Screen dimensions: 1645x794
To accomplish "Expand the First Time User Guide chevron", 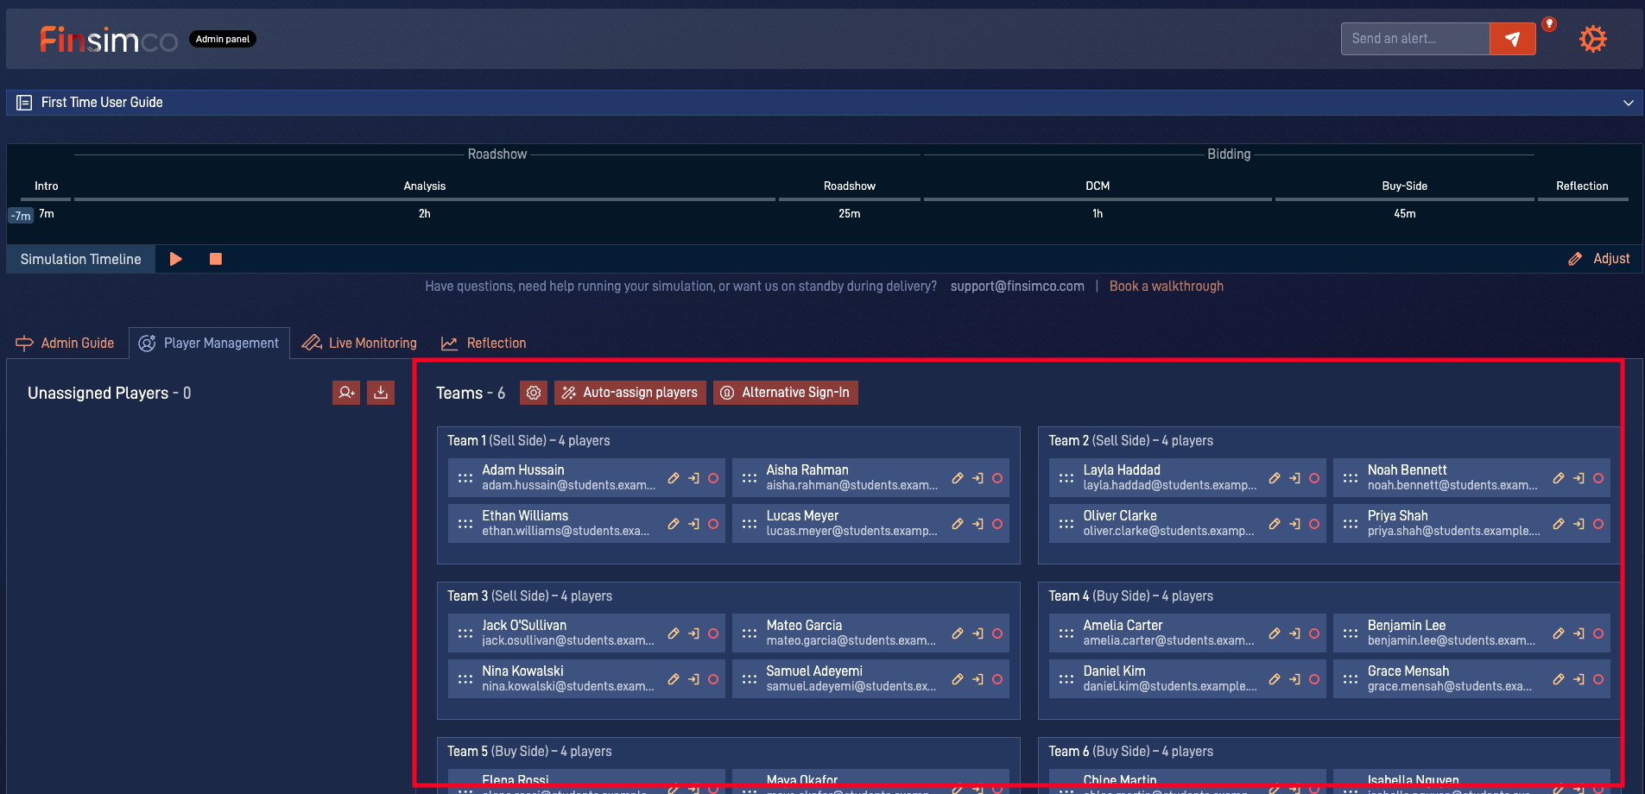I will (1629, 103).
